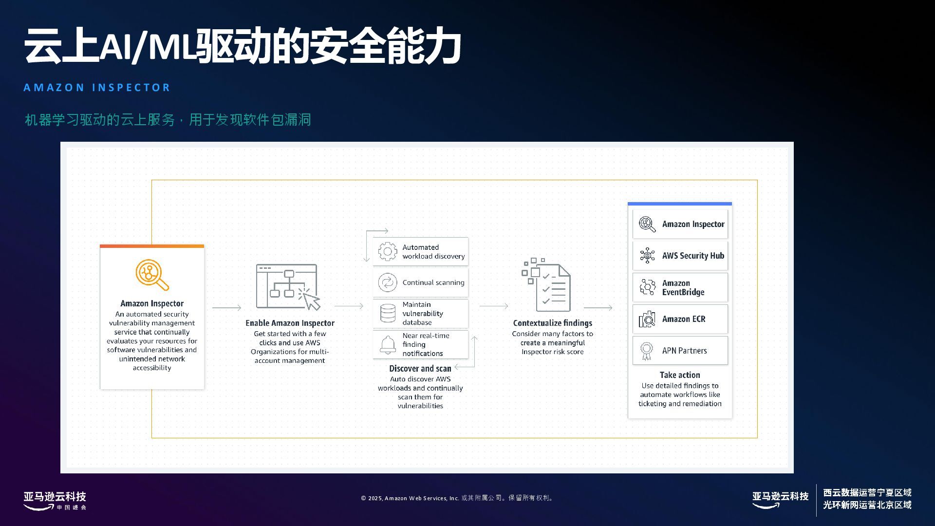Image resolution: width=935 pixels, height=526 pixels.
Task: Click the AWS Security Hub icon
Action: tap(647, 255)
